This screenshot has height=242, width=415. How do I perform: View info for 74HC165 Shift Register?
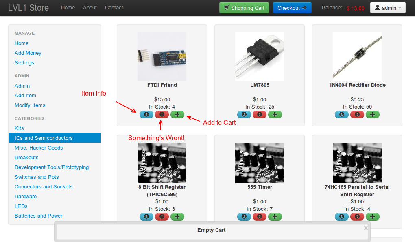(x=341, y=217)
